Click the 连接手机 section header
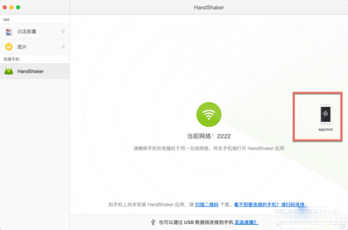The image size is (348, 230). click(12, 59)
